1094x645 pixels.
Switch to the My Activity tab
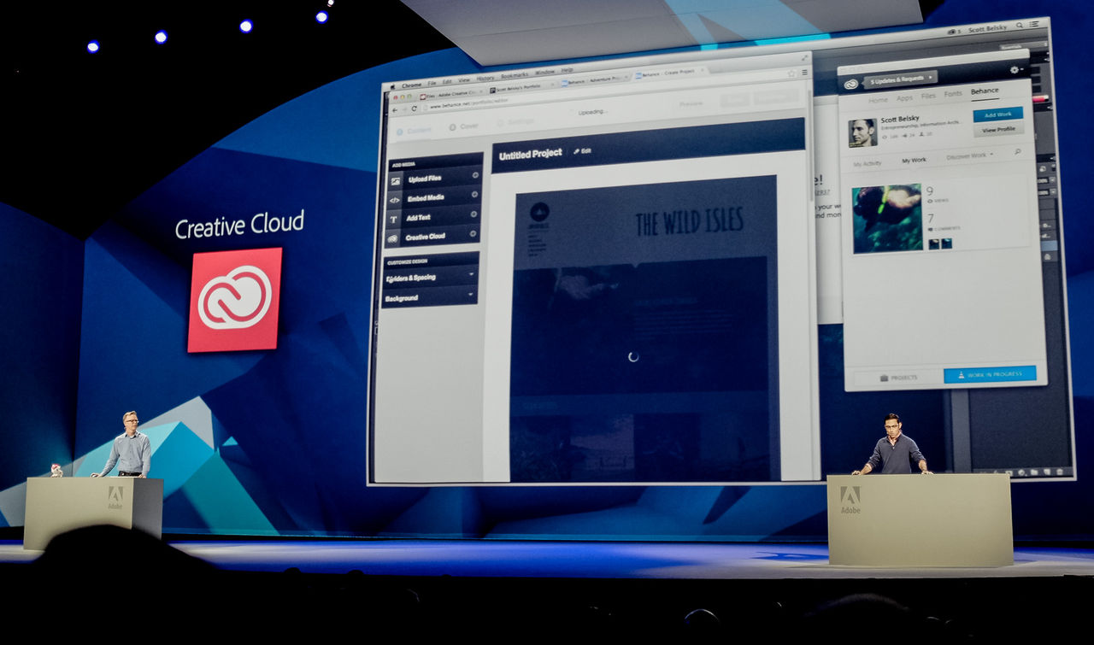(868, 163)
